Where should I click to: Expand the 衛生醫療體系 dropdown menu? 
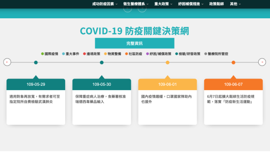136,4
